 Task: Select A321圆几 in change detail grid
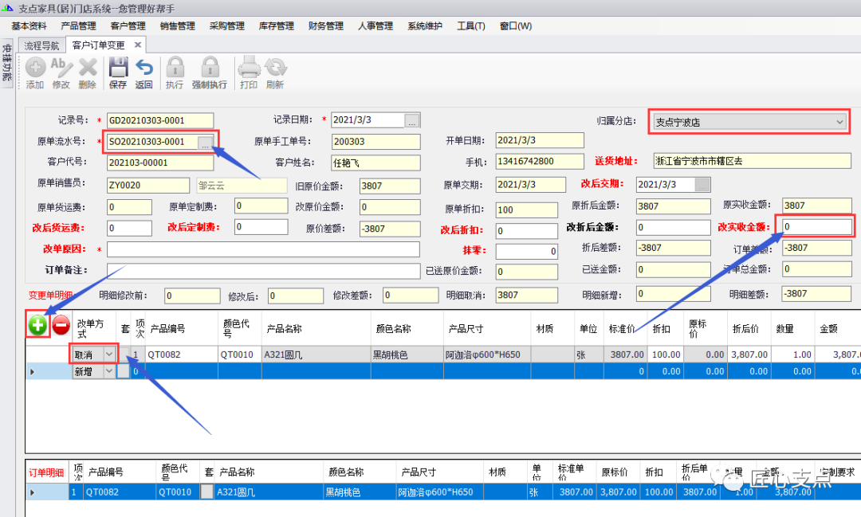pos(316,354)
